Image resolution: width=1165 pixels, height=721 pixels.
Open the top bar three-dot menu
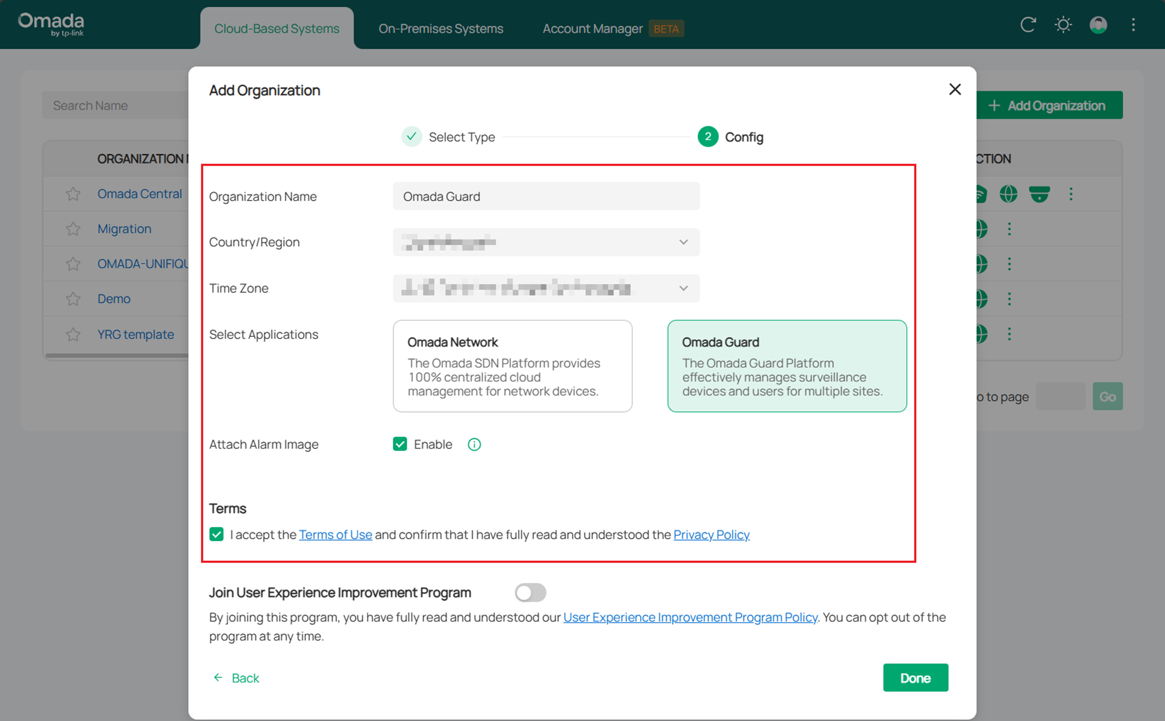[1133, 24]
